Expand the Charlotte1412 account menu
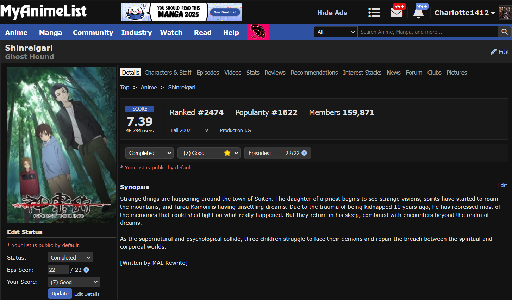Screen dimensions: 512x300 [x=464, y=13]
